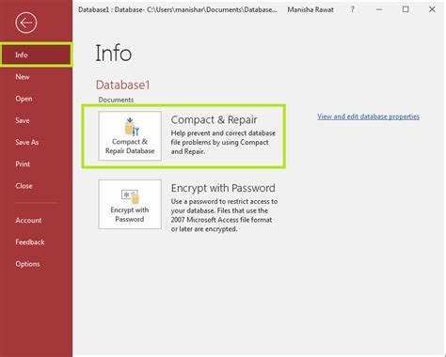Click the Info page title

[x=113, y=53]
